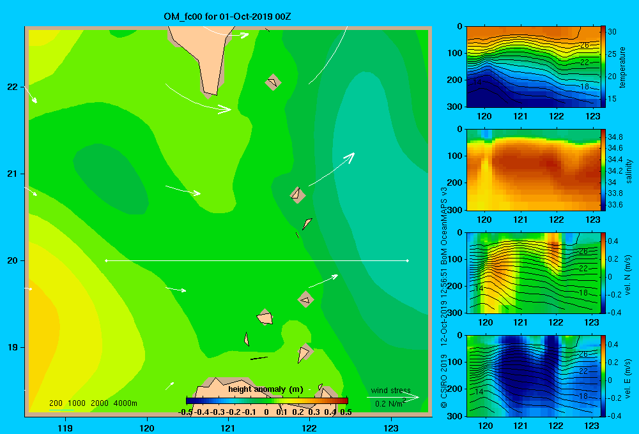
Task: Click the "-0.5" height anomaly scale value
Action: (185, 412)
